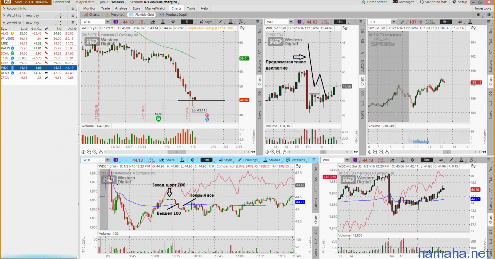Open gear settings of WDC daily chart
This screenshot has width=495, height=259.
click(x=173, y=22)
